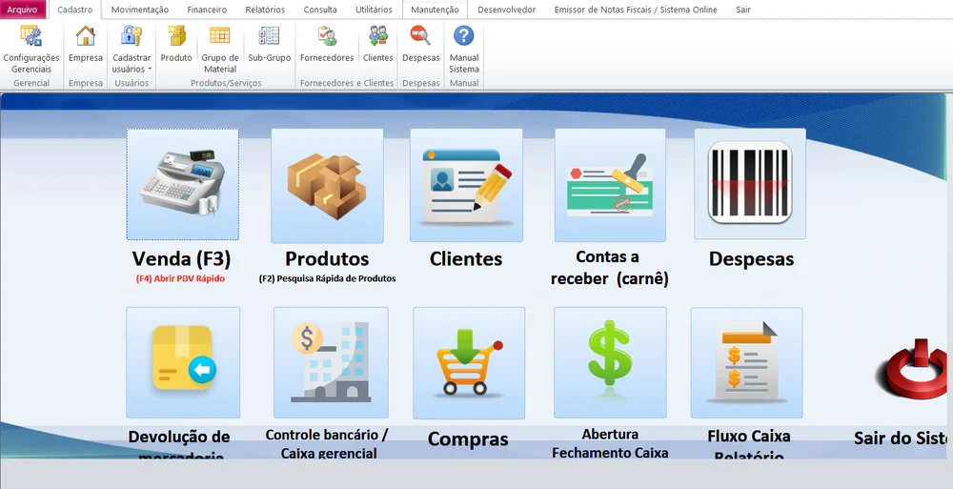
Task: Click the Sair do Sistema label
Action: click(x=901, y=438)
